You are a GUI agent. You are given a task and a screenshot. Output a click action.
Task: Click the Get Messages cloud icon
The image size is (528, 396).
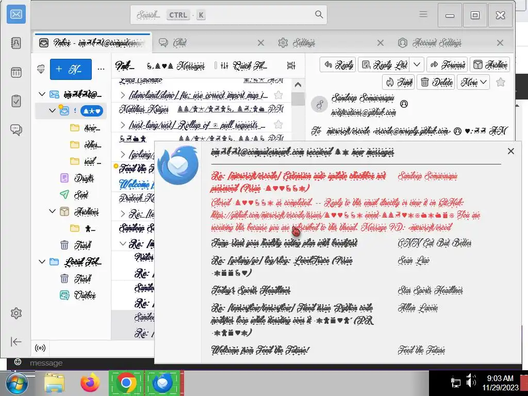pyautogui.click(x=41, y=69)
